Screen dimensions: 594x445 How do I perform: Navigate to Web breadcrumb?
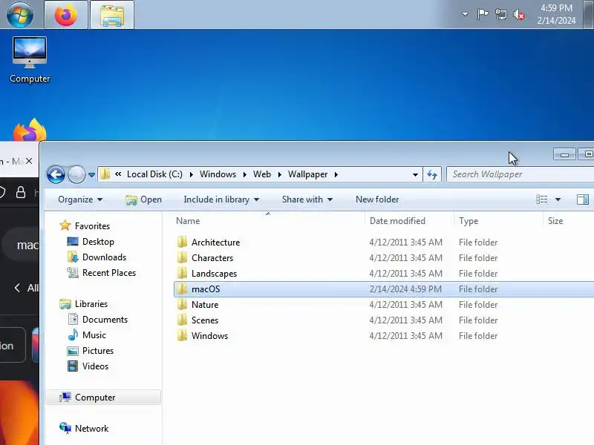(x=262, y=174)
